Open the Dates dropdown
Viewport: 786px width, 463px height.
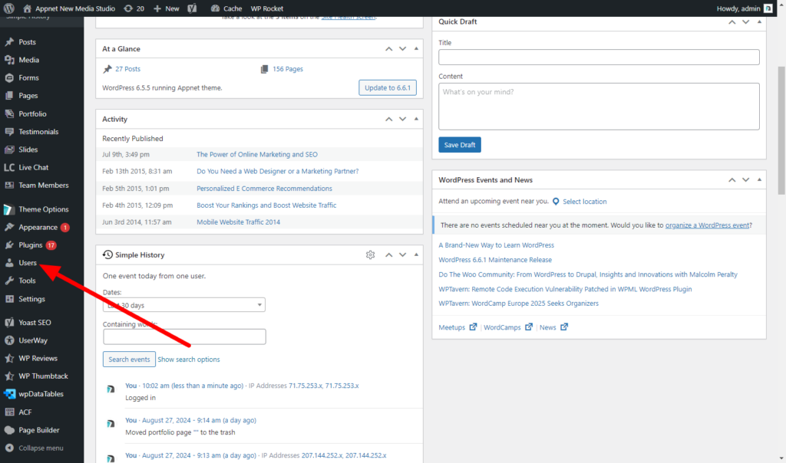click(184, 305)
